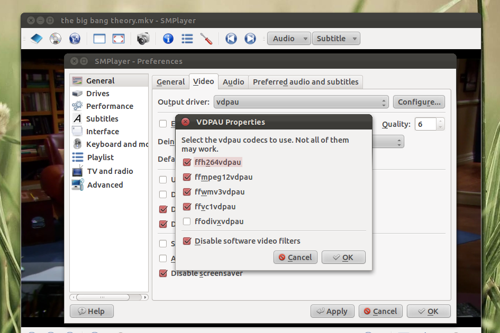Viewport: 500px width, 333px height.
Task: Open preferences with the screwdriver icon
Action: tap(206, 38)
